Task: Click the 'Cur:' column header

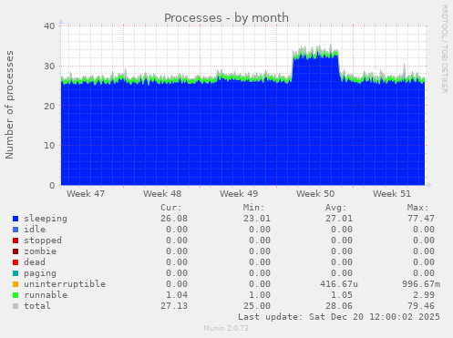Action: (x=171, y=208)
